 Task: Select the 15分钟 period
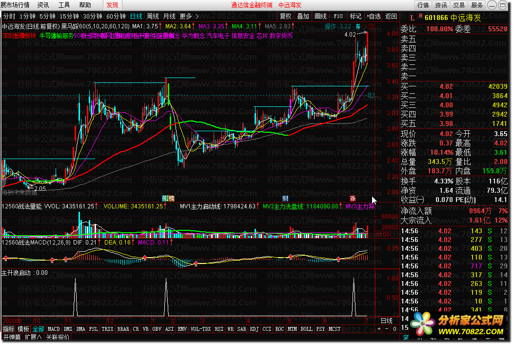click(x=69, y=16)
